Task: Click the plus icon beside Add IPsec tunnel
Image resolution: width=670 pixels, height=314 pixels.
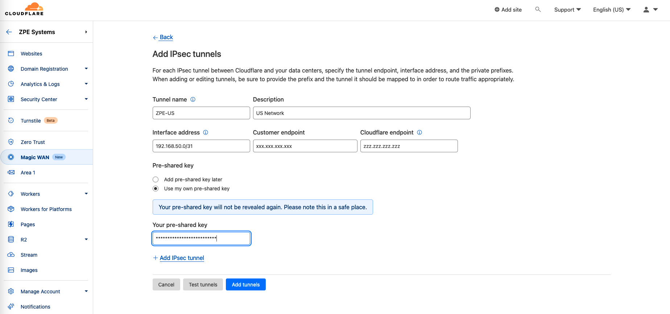Action: [156, 258]
